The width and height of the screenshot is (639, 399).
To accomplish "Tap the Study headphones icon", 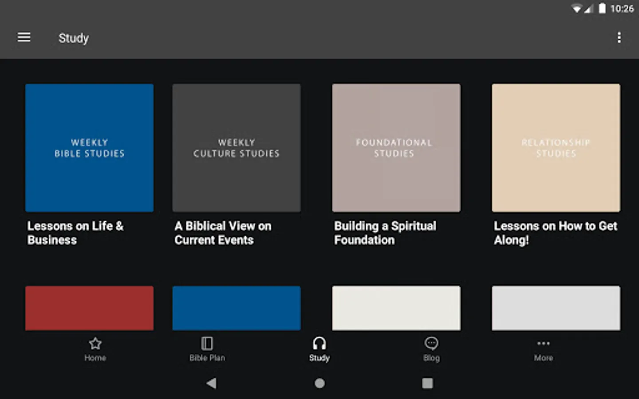I will [319, 344].
